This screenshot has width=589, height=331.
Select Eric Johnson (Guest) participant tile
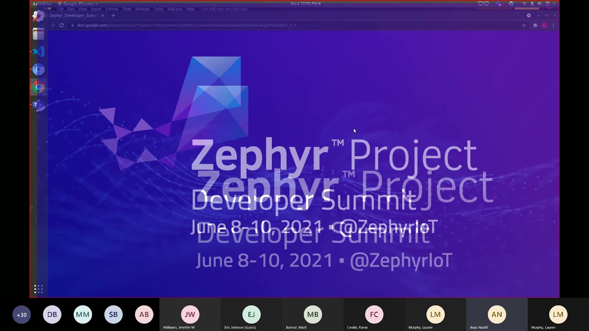tap(251, 314)
